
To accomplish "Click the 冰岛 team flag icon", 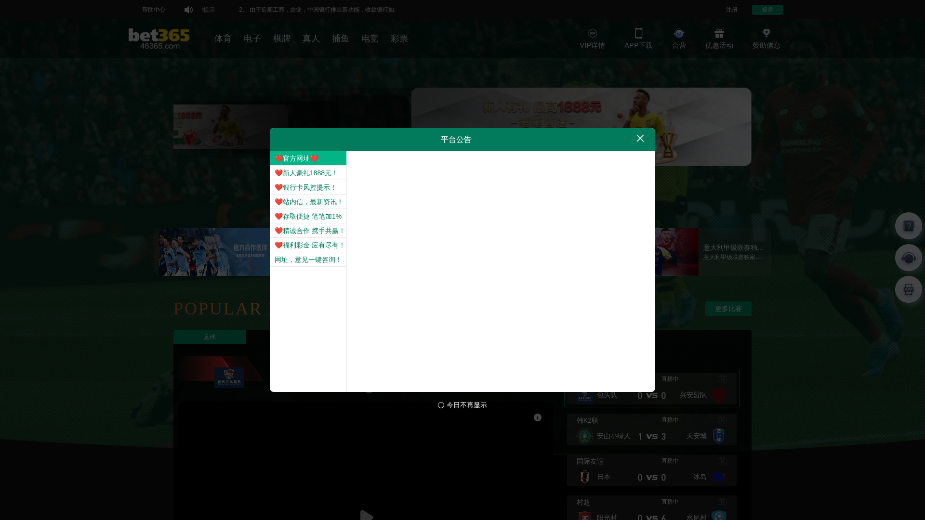I will tap(718, 477).
